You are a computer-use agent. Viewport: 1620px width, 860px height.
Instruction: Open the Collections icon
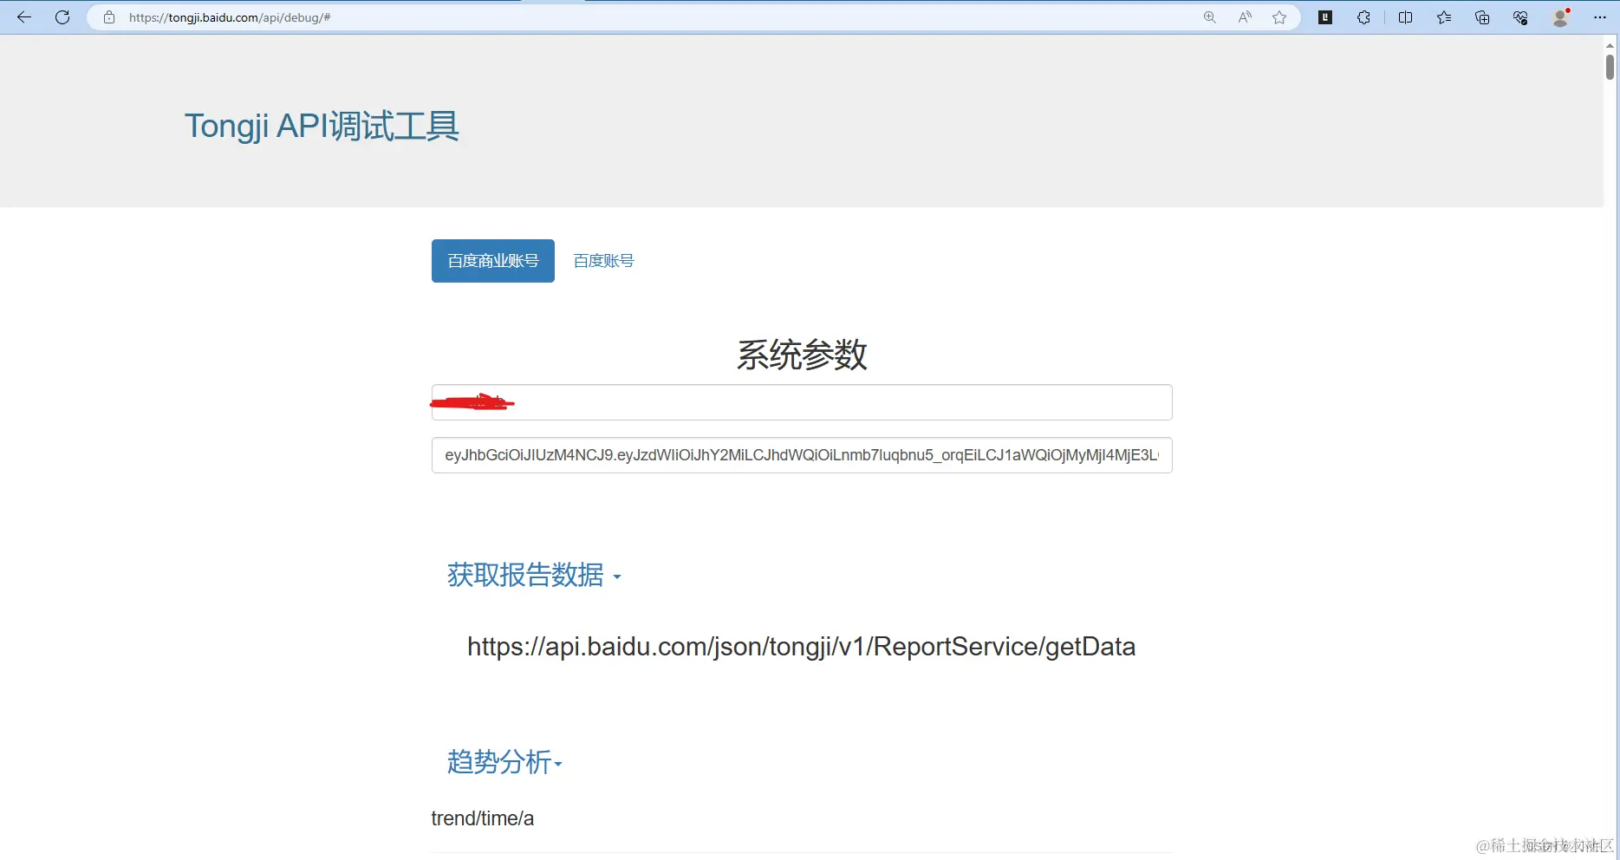point(1482,17)
